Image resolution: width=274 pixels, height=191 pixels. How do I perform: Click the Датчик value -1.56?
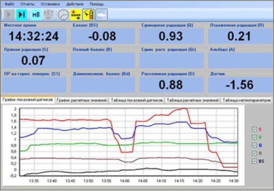240,85
